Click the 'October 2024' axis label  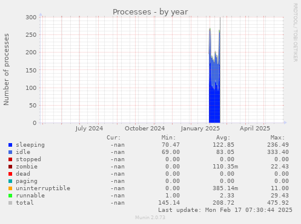point(145,129)
